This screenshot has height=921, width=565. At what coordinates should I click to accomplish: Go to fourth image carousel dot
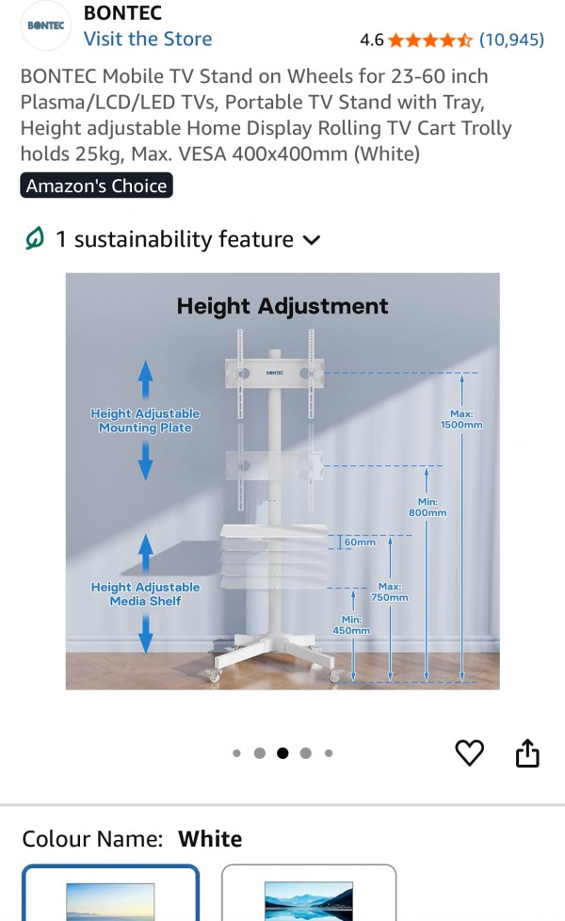305,753
